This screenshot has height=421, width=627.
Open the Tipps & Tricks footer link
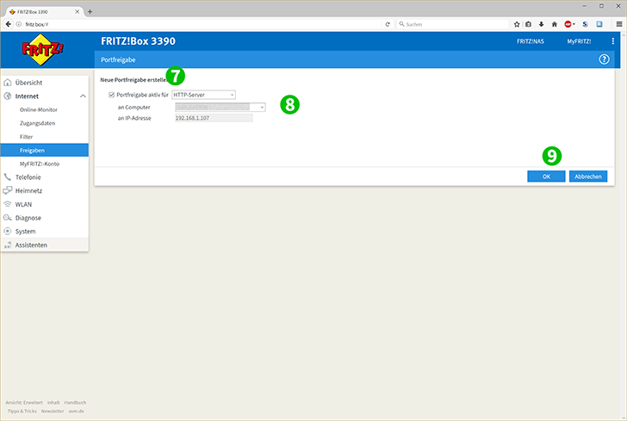click(x=22, y=411)
